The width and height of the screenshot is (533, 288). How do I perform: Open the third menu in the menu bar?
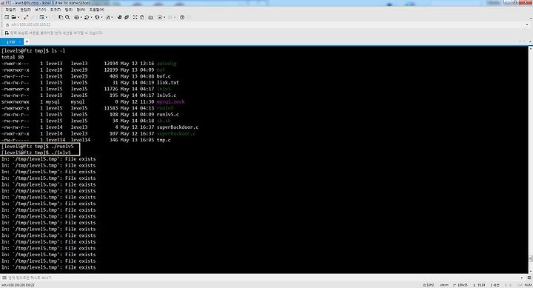[x=41, y=10]
